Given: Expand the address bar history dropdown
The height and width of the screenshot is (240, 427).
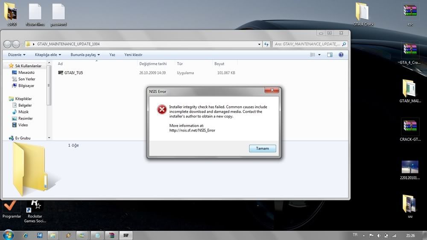Looking at the screenshot, I should tap(259, 44).
